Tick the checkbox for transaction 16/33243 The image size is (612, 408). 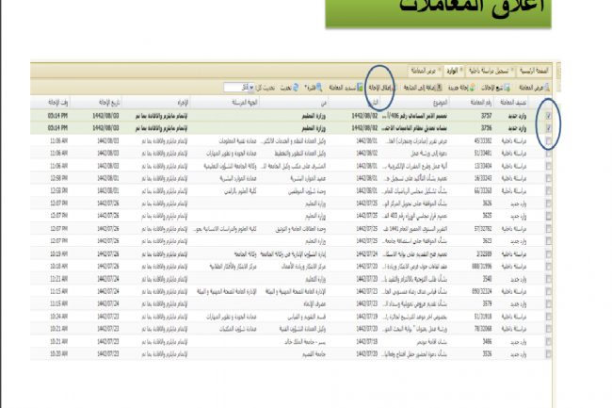[x=548, y=178]
